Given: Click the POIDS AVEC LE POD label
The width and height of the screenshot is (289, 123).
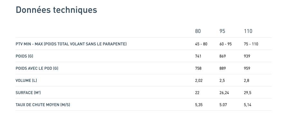Looking at the screenshot, I should (37, 68).
